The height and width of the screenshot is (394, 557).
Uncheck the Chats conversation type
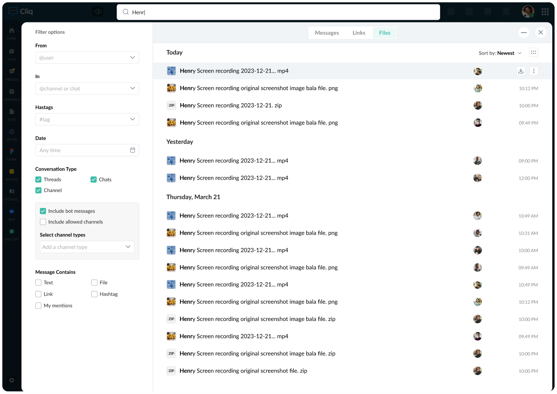tap(94, 180)
